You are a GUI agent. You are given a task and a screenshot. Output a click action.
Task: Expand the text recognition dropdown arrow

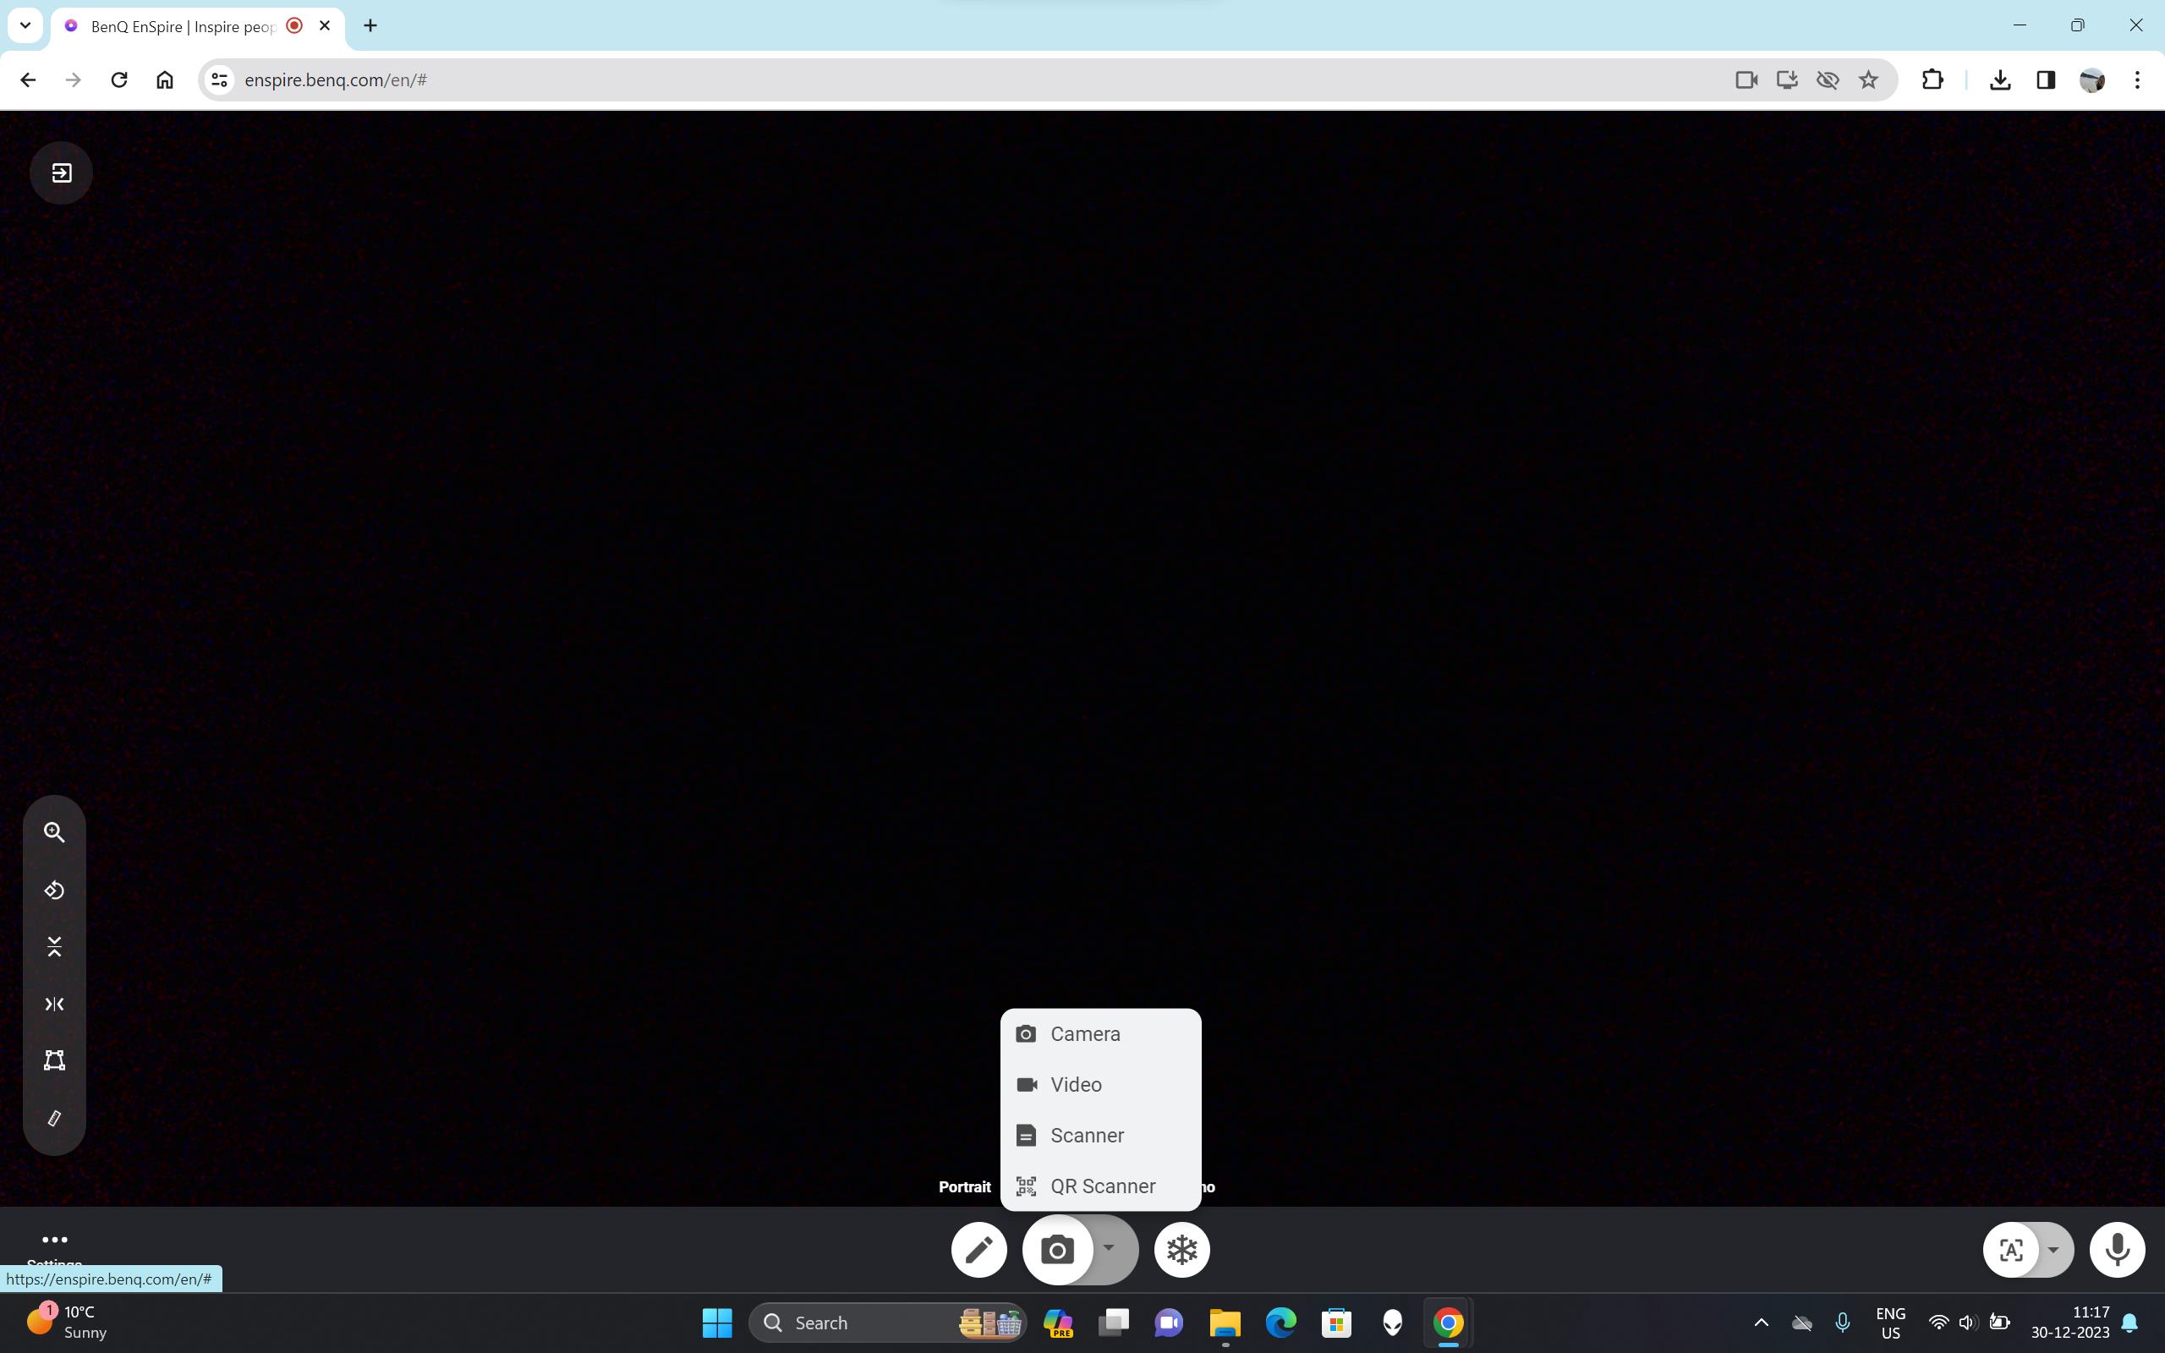(2053, 1249)
